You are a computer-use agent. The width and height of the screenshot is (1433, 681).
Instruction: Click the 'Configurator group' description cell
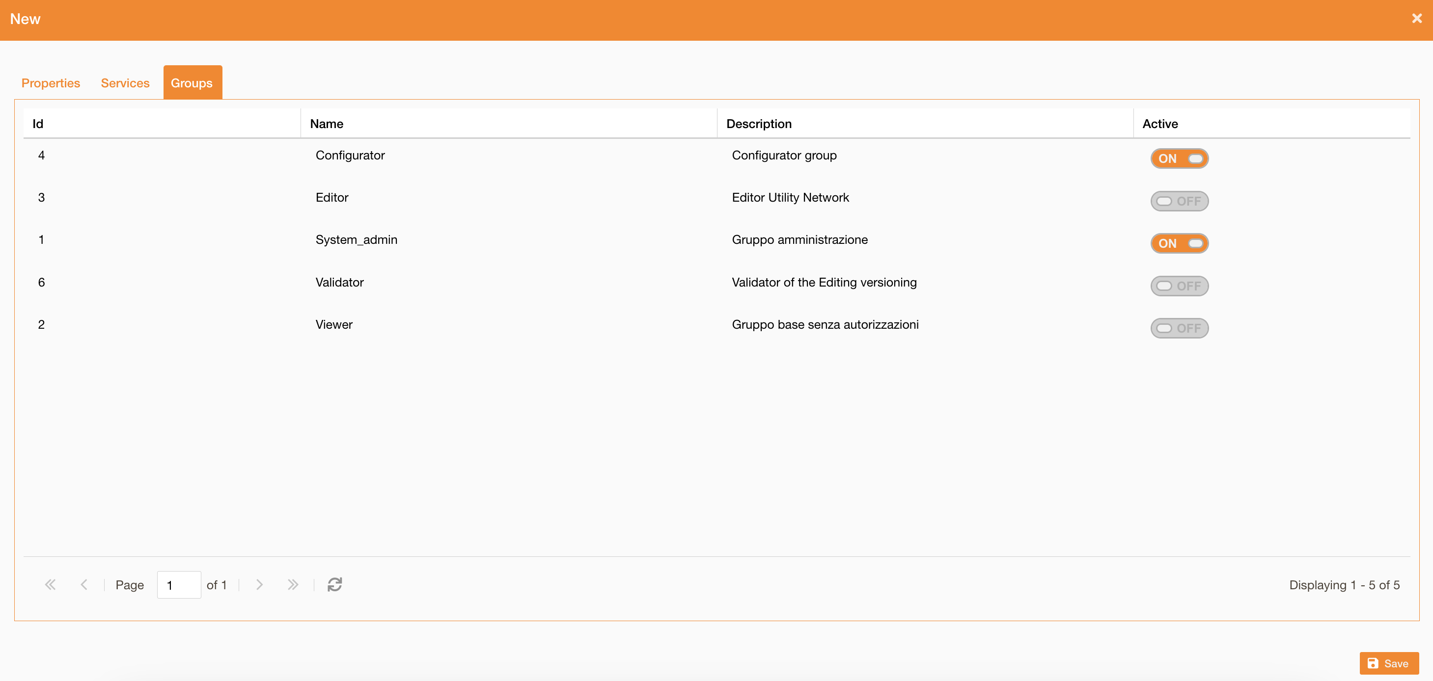pos(925,155)
